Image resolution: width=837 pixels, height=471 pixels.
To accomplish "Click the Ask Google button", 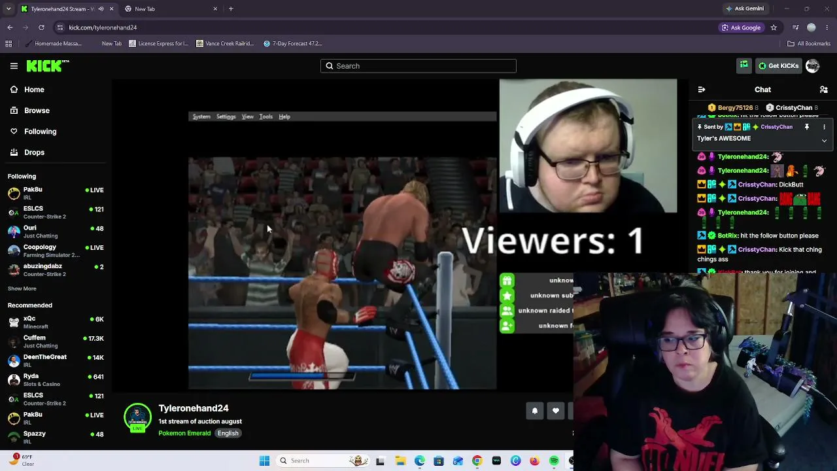I will click(741, 27).
